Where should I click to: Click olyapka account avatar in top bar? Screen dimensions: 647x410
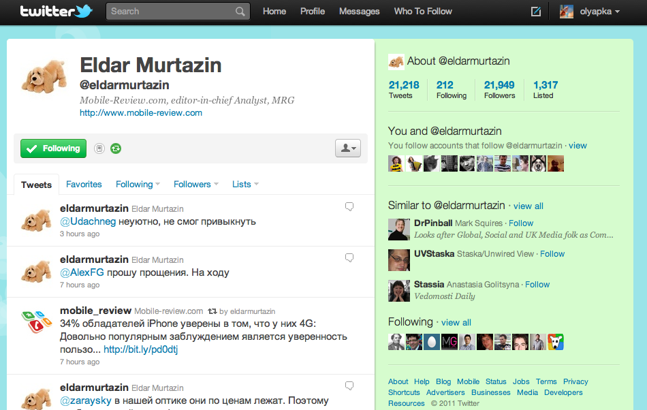(x=567, y=12)
